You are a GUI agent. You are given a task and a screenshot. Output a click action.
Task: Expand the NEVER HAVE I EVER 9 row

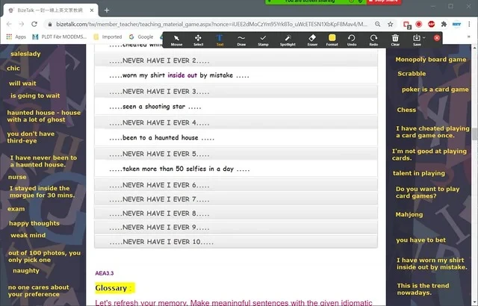pos(236,228)
